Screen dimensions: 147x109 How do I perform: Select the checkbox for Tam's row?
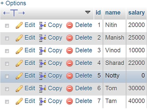tap(7, 102)
